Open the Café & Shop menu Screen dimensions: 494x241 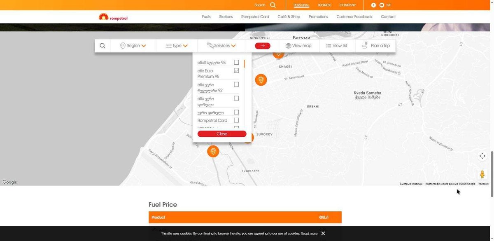[x=289, y=17]
